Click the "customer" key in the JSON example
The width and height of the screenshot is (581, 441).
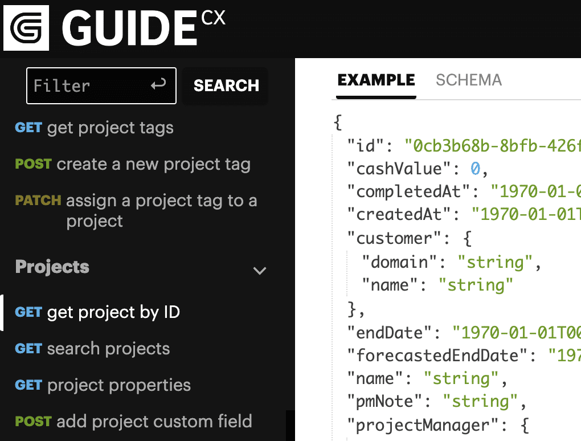(394, 238)
